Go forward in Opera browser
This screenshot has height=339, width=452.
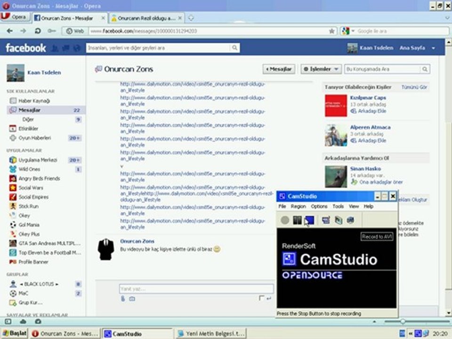(24, 31)
